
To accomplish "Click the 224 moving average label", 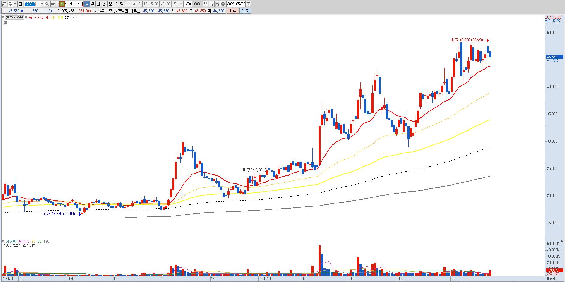I will click(68, 18).
